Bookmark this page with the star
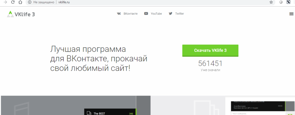 coord(271,2)
